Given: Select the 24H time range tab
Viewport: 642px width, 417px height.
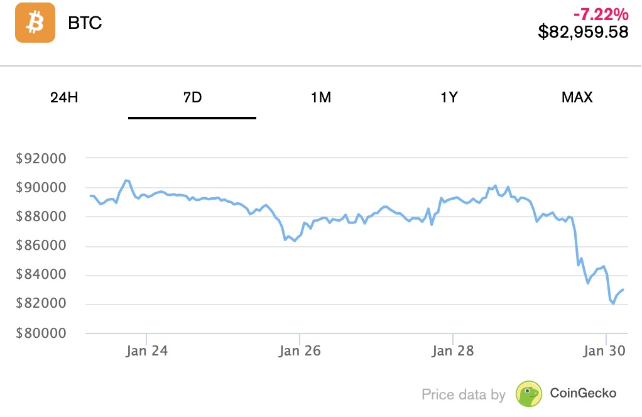Looking at the screenshot, I should pyautogui.click(x=64, y=97).
